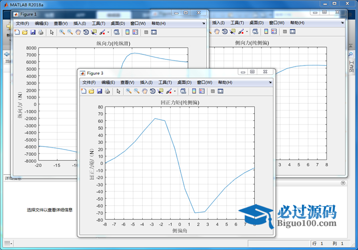Open 文件(F) menu in Figure 3
The height and width of the screenshot is (250, 358).
coord(89,82)
